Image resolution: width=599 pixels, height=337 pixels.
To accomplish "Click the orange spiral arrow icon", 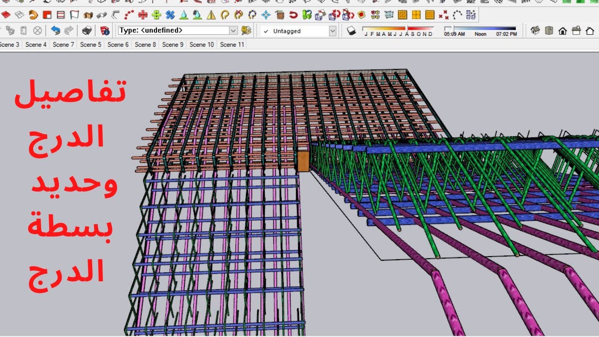I will (33, 15).
